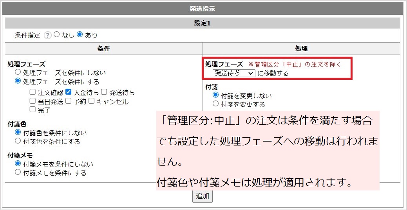Check the 完了 checkbox
The height and width of the screenshot is (210, 407).
(33, 109)
